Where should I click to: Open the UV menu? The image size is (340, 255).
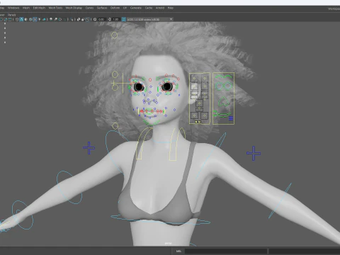(125, 8)
